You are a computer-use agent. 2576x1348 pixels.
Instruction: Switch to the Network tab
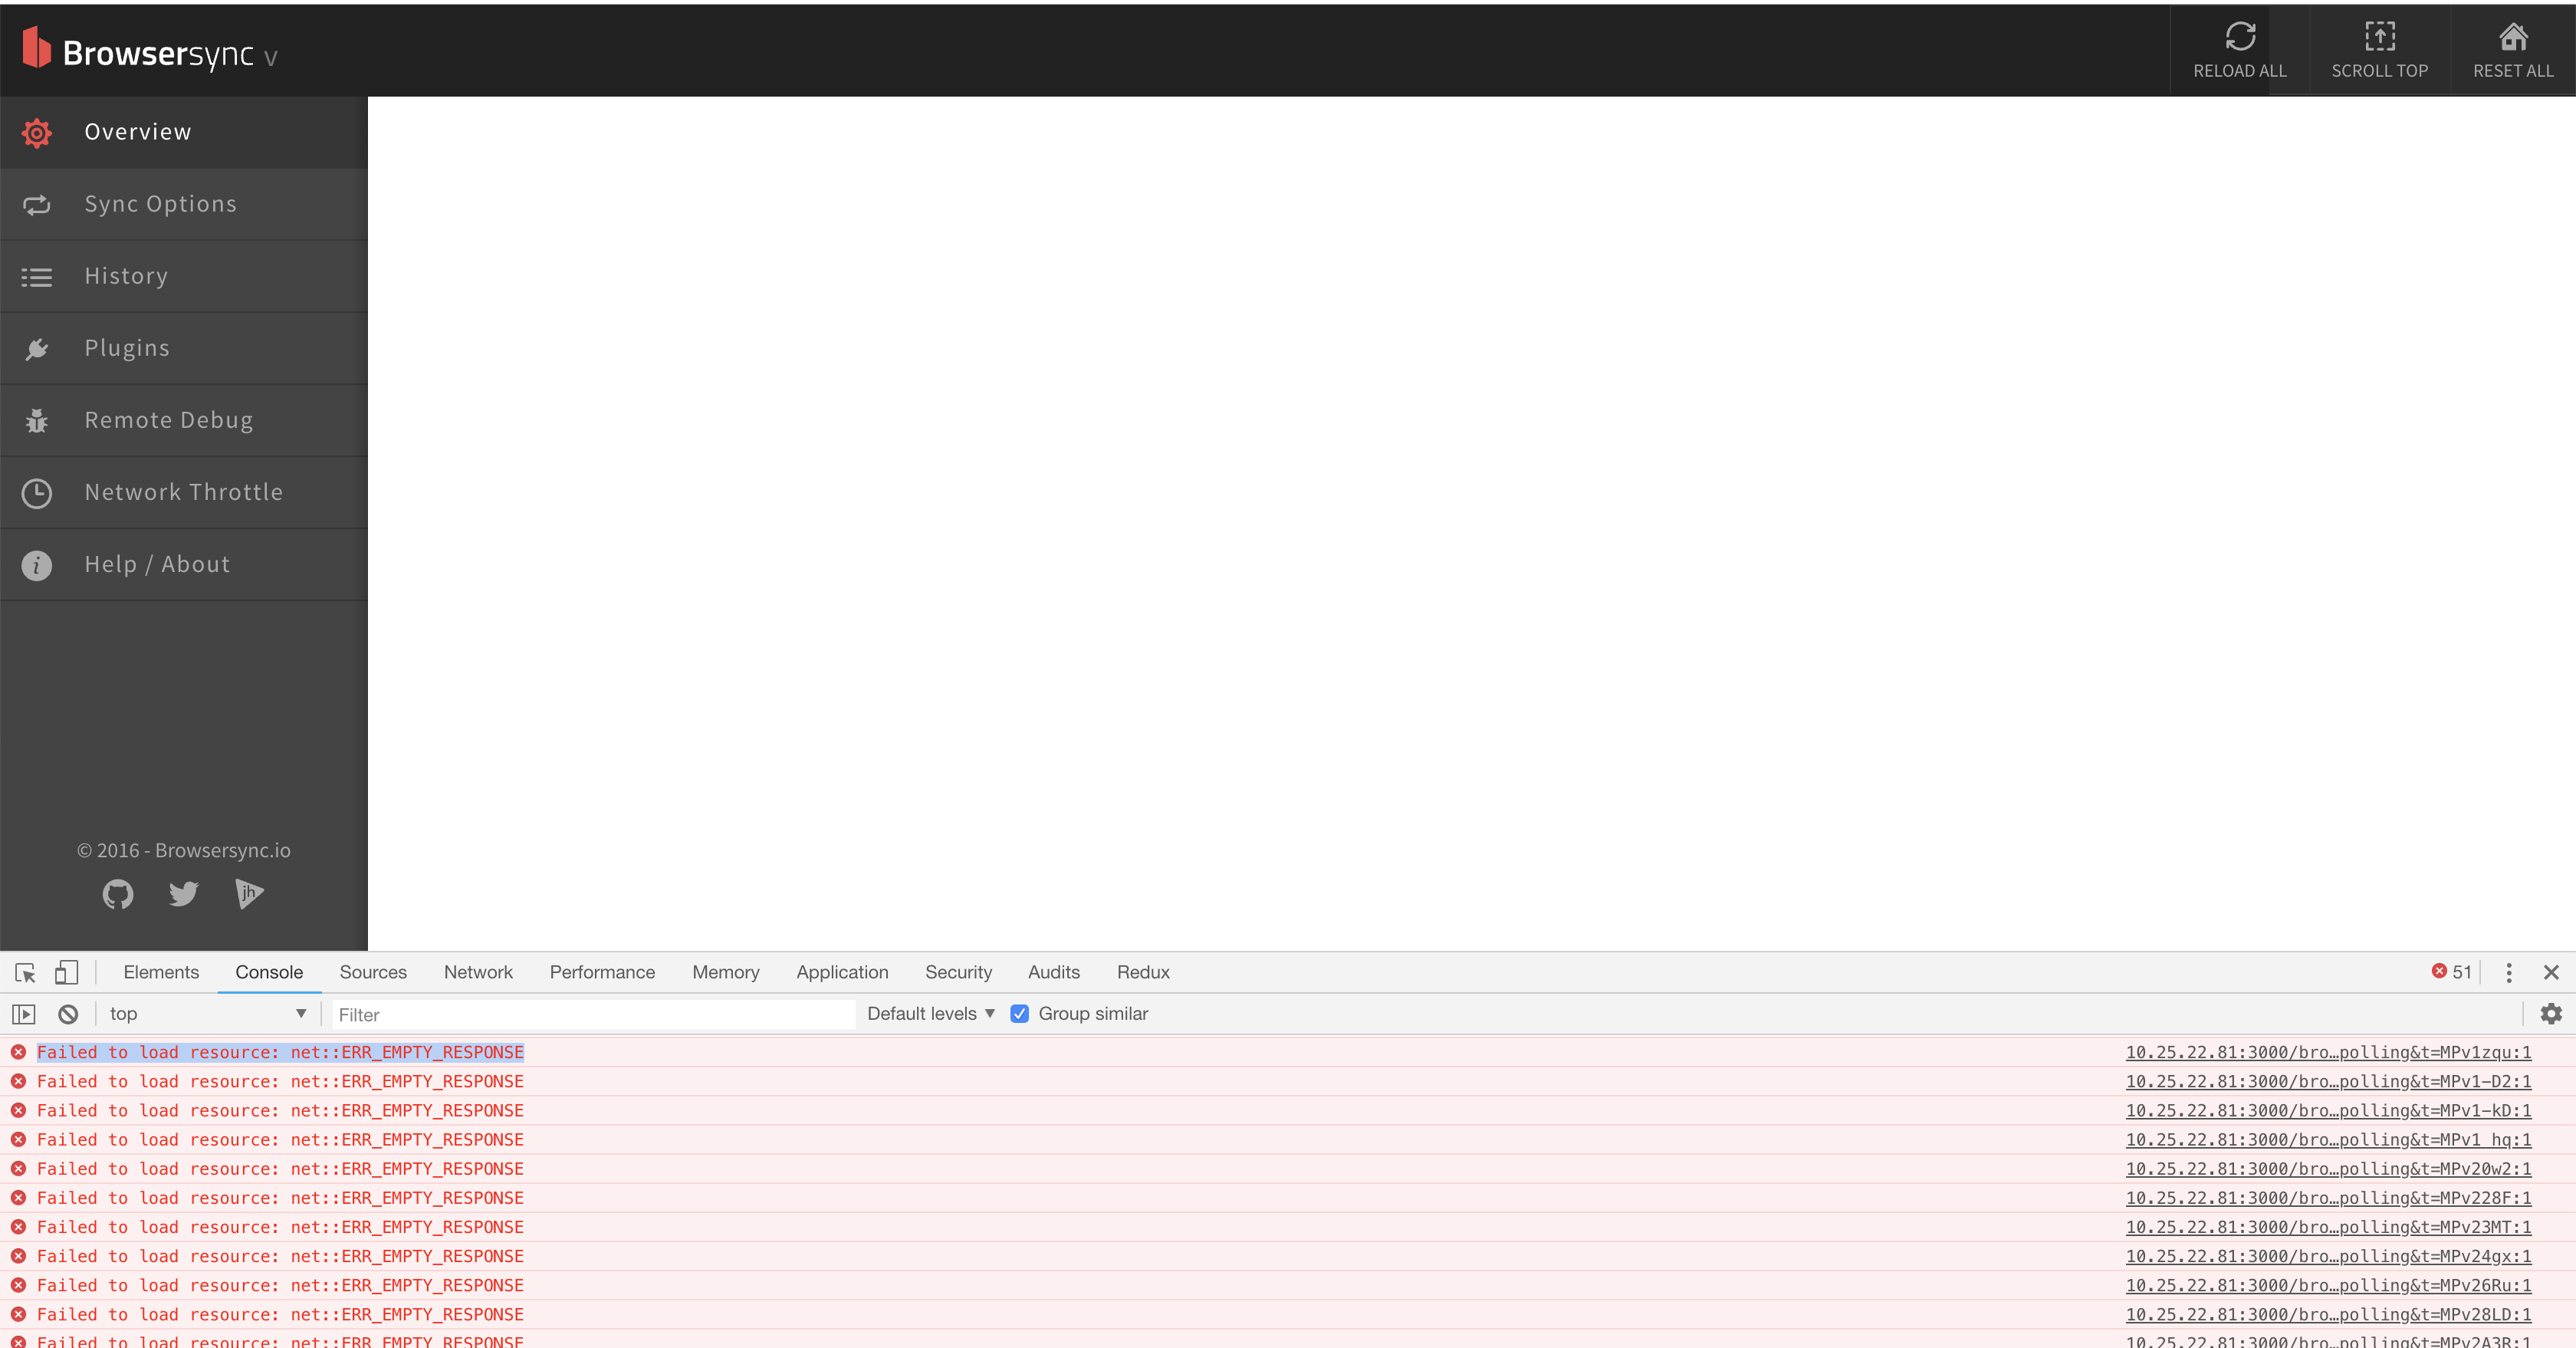[477, 972]
